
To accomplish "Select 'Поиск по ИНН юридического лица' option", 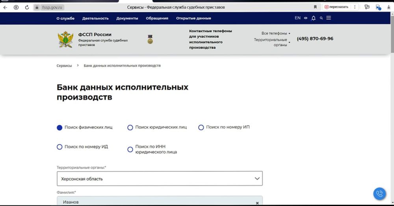I will click(130, 149).
